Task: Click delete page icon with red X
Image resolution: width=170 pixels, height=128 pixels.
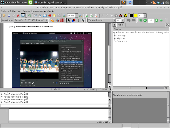Action: click(96, 15)
